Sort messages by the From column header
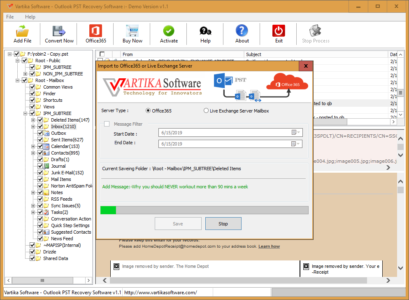This screenshot has width=409, height=300. coord(182,54)
